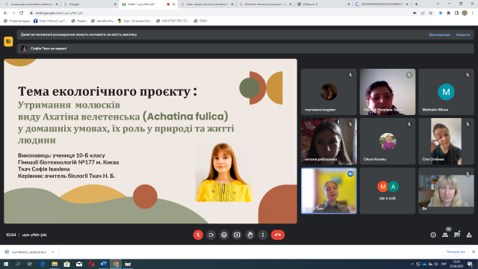Open the Chrome profile avatar
The height and width of the screenshot is (269, 478).
(x=465, y=13)
